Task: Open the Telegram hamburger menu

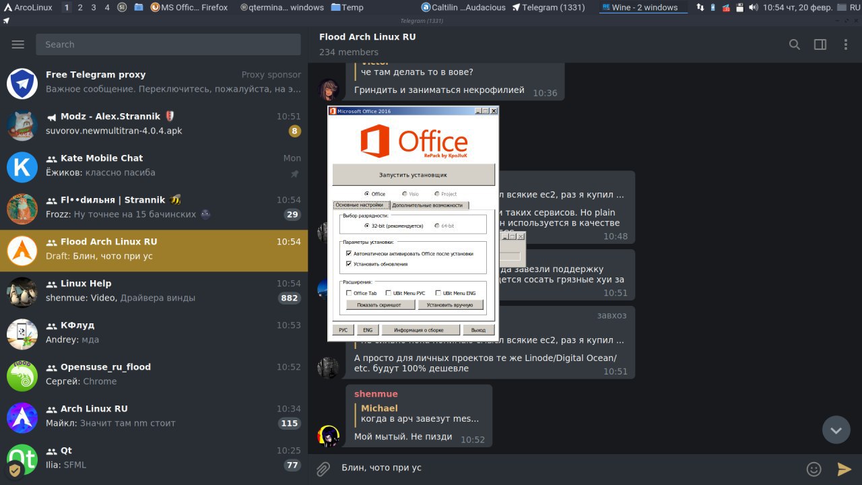Action: (18, 44)
